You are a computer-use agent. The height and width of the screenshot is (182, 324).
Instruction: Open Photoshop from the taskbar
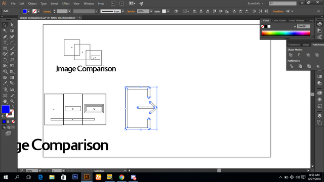(75, 177)
